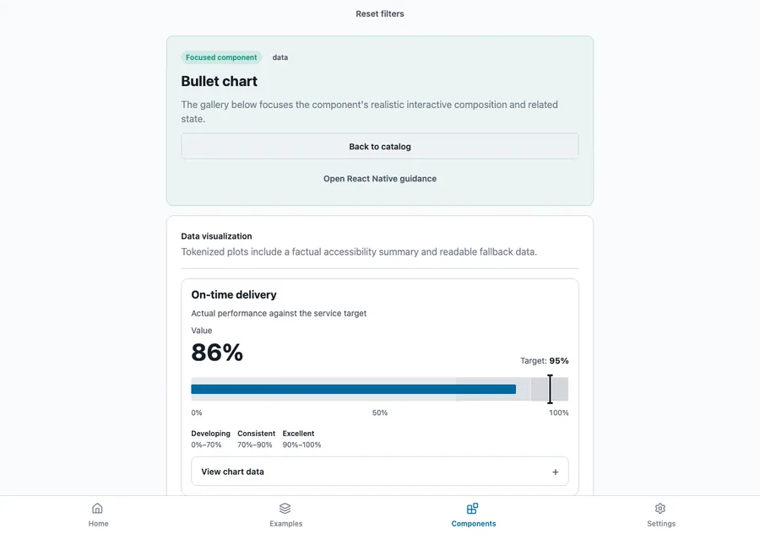This screenshot has width=760, height=534.
Task: Open the Examples layers icon
Action: point(285,509)
